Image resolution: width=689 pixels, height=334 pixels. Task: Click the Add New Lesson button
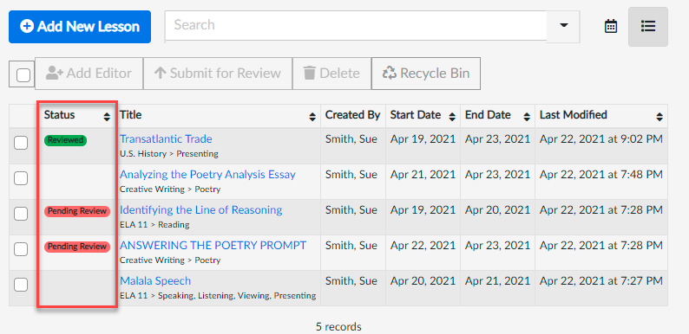80,27
